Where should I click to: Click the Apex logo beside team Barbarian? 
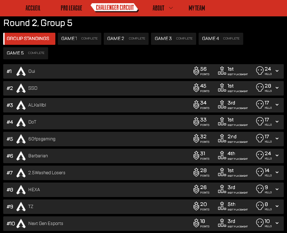(x=21, y=156)
